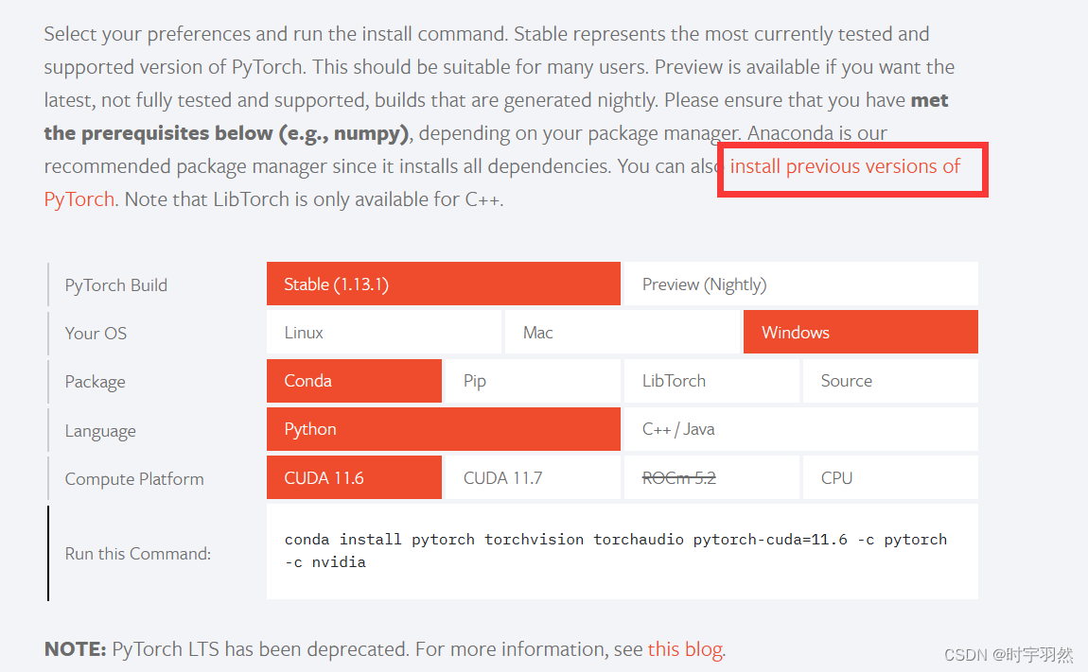Open the 'install previous versions of' link
The width and height of the screenshot is (1088, 672).
point(845,166)
